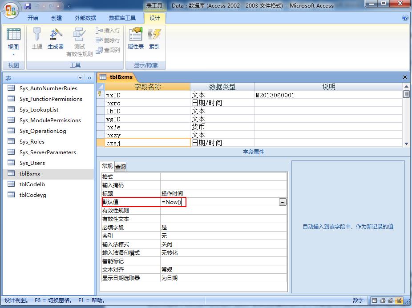The width and height of the screenshot is (412, 308).
Task: Open expression builder ellipsis button for 默认值
Action: point(283,202)
